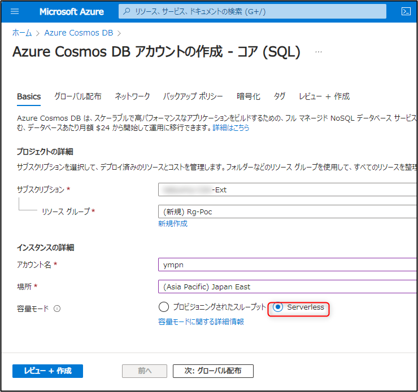Show the 容量モード info tooltip icon
The width and height of the screenshot is (418, 392).
coord(57,309)
